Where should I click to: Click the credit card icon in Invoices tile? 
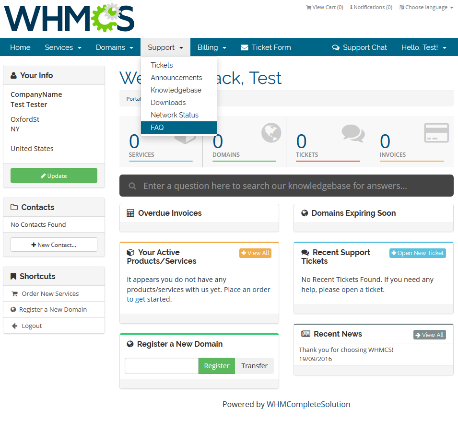click(x=436, y=133)
